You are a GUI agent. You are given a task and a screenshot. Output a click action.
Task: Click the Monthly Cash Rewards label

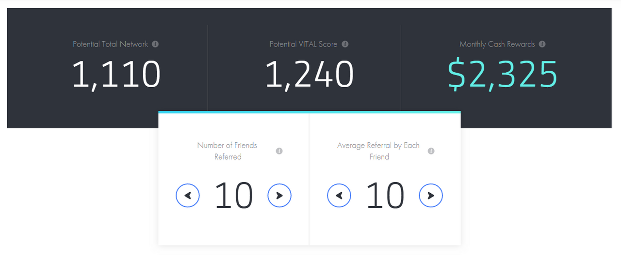coord(497,44)
